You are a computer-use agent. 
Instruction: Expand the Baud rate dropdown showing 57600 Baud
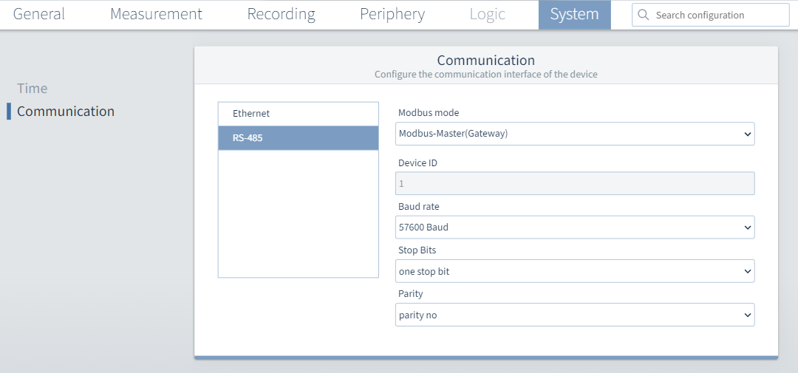(575, 227)
